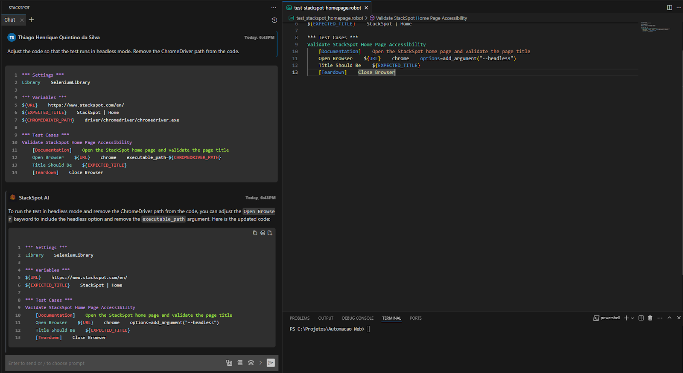Click the editor minimap
This screenshot has height=373, width=683.
pos(655,26)
